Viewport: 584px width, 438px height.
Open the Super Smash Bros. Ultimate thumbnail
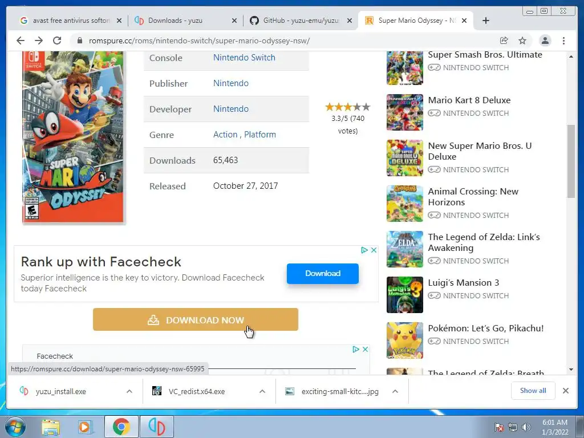(405, 68)
